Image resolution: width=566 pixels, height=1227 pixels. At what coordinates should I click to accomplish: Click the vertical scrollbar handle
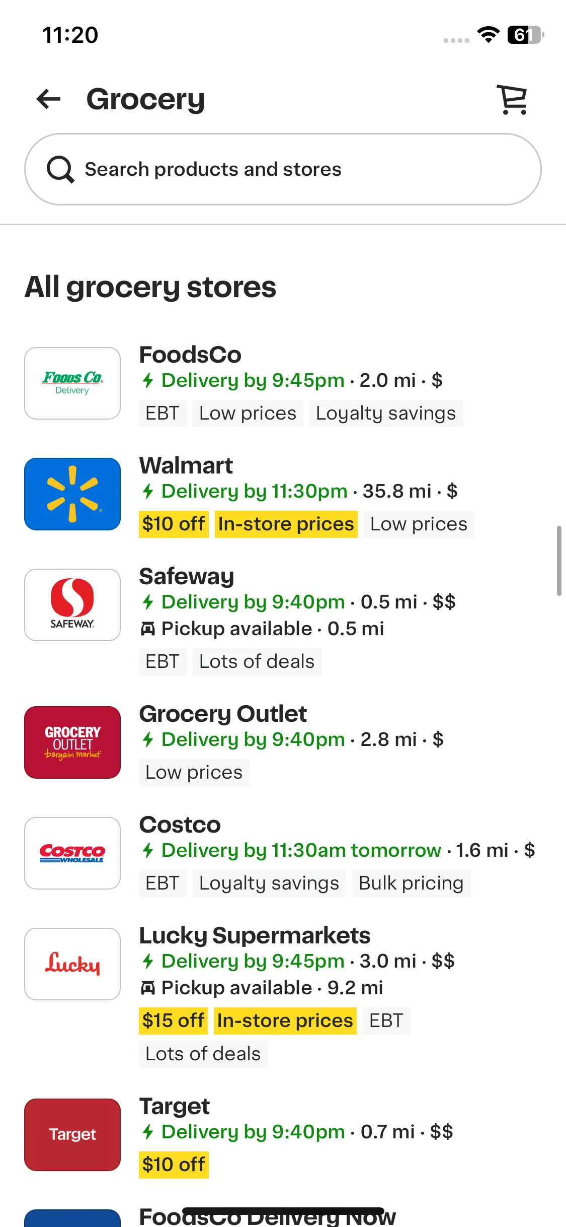(559, 561)
